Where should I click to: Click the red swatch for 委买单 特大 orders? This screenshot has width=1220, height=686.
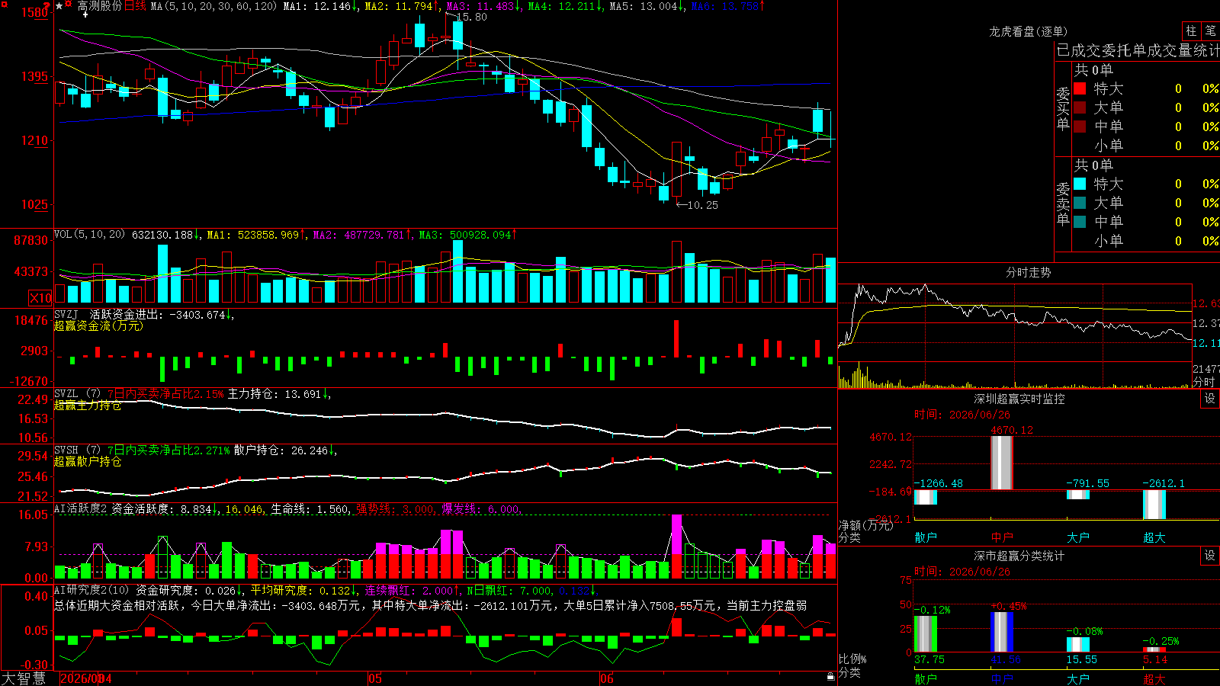(x=1080, y=88)
